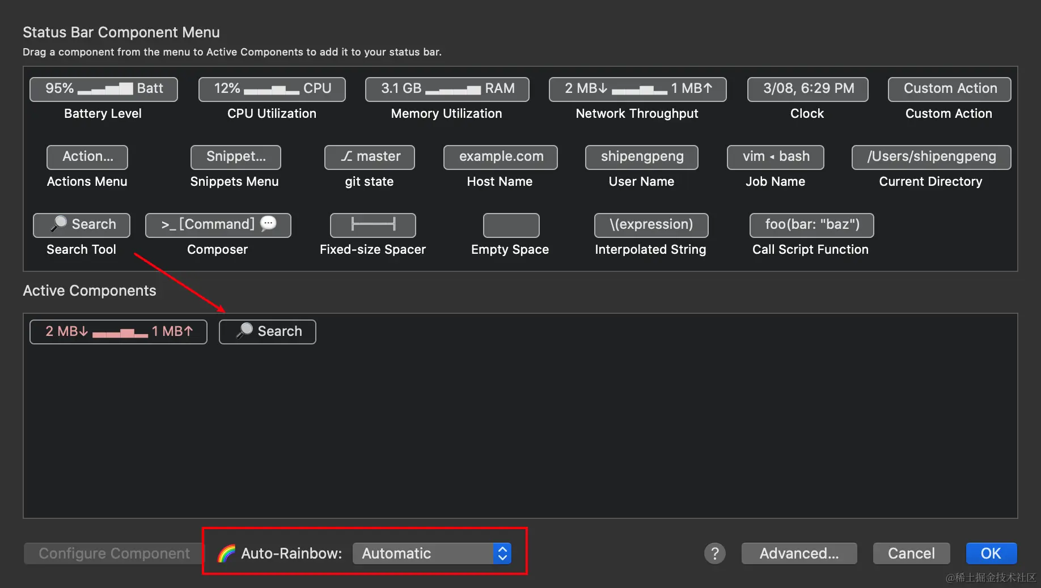Select the Empty Space component
The height and width of the screenshot is (588, 1041).
pos(511,225)
